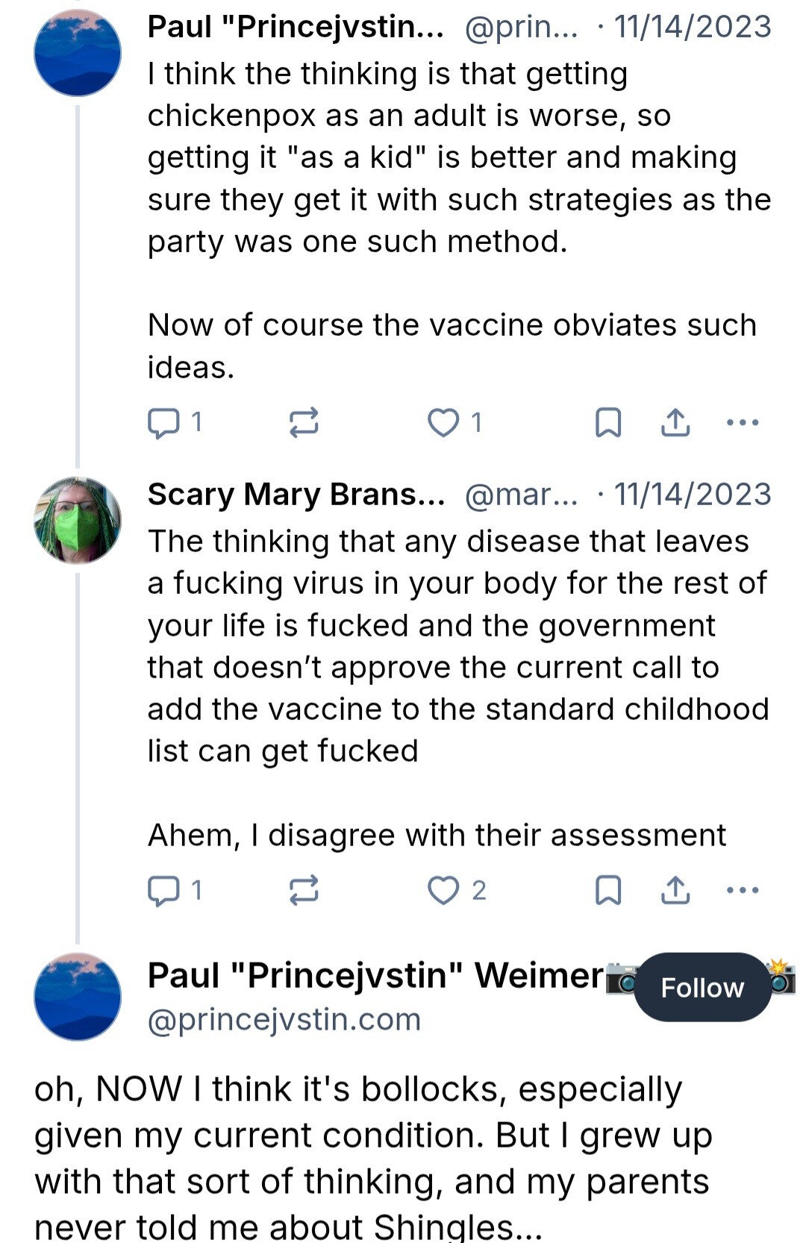Open Paul "Princejvstin..." name on first post

296,28
